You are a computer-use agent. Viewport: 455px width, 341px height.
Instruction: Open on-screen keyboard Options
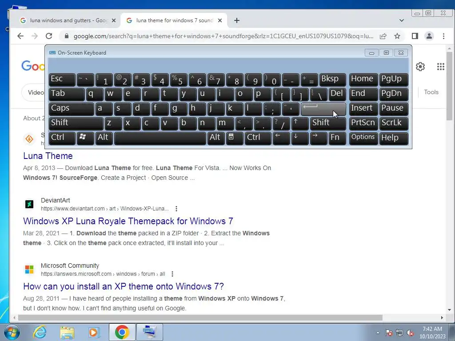363,138
